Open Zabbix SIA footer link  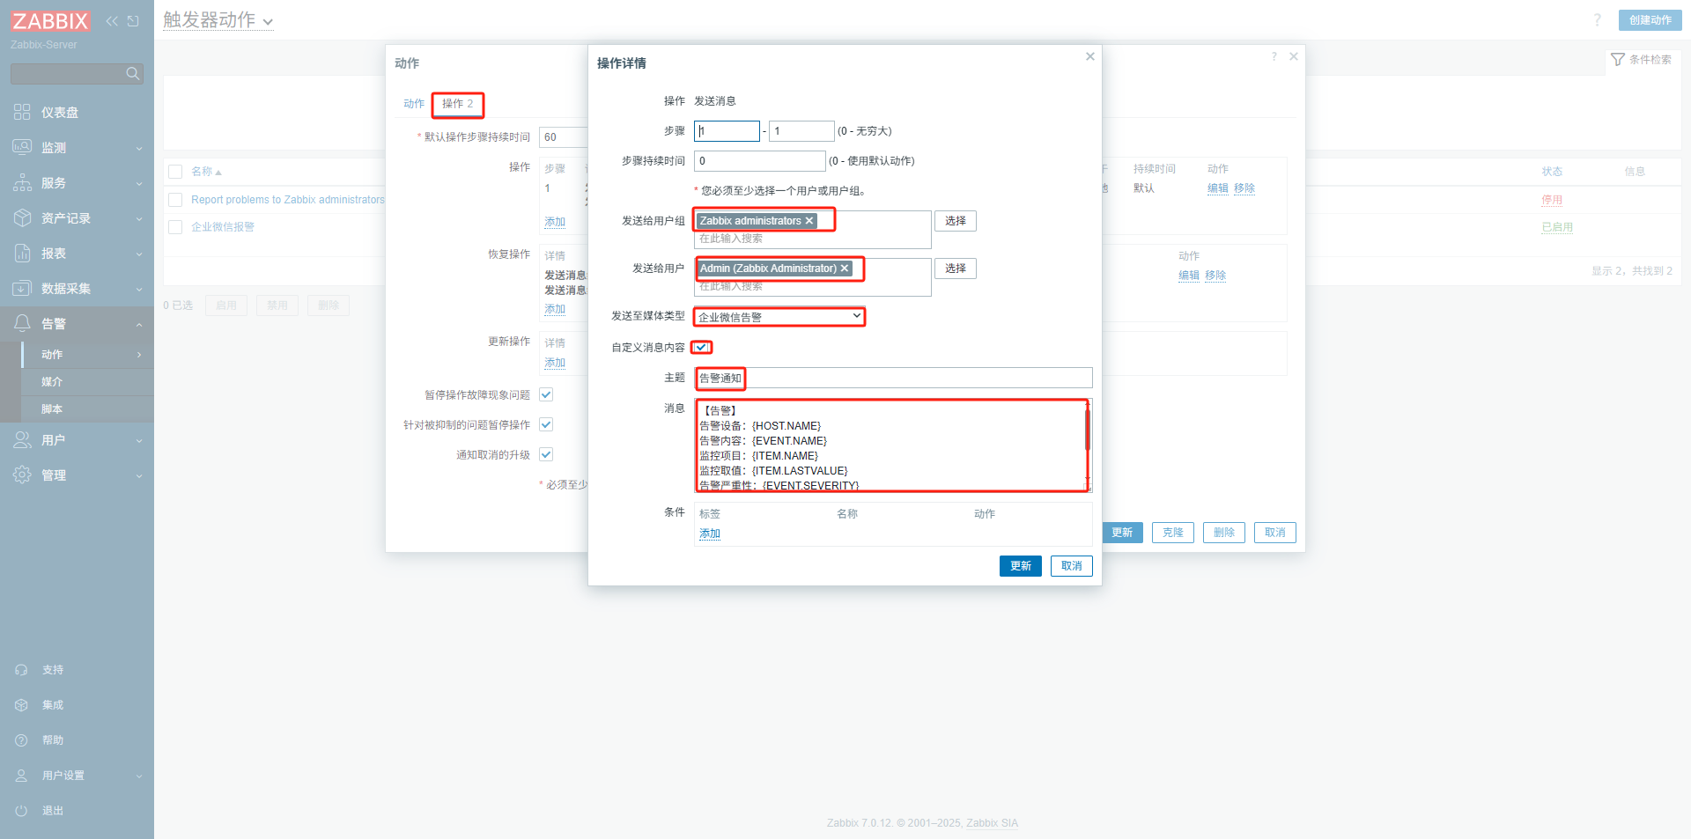[992, 823]
